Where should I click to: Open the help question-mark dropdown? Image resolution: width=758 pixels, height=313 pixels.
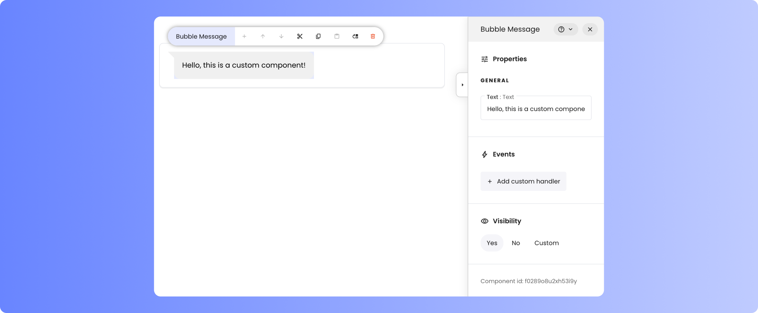566,29
